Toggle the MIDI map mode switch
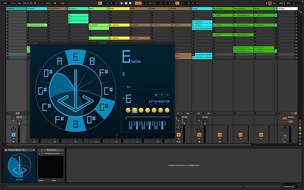The image size is (304, 190). pos(281,3)
